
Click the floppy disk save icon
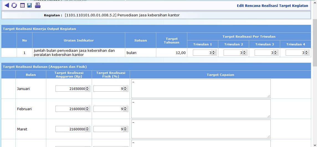(29, 5)
